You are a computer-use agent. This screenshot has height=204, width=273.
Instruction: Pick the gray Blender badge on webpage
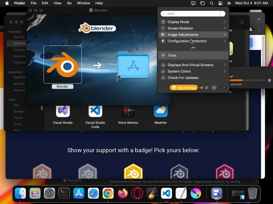pyautogui.click(x=87, y=171)
